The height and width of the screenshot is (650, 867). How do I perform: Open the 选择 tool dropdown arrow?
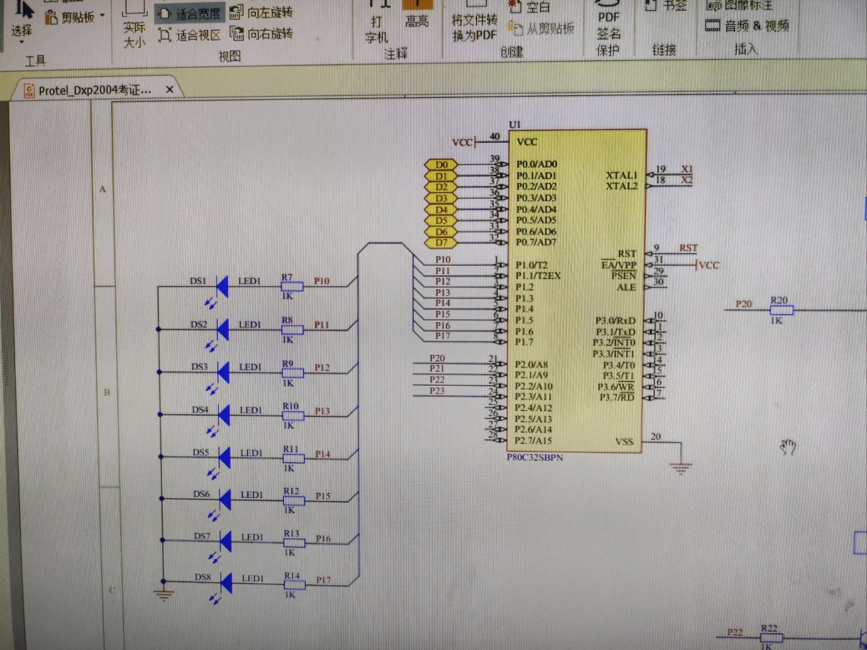pyautogui.click(x=21, y=42)
